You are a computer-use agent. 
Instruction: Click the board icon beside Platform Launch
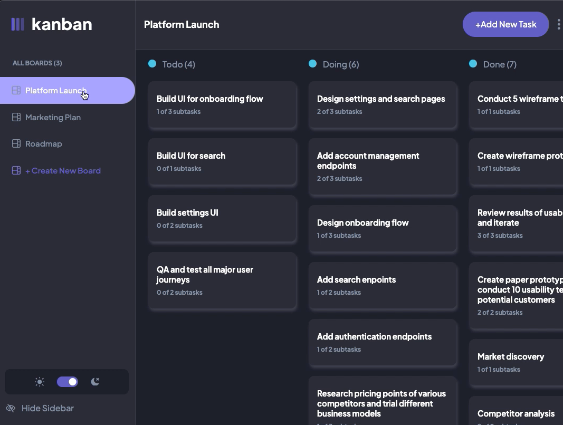coord(16,91)
